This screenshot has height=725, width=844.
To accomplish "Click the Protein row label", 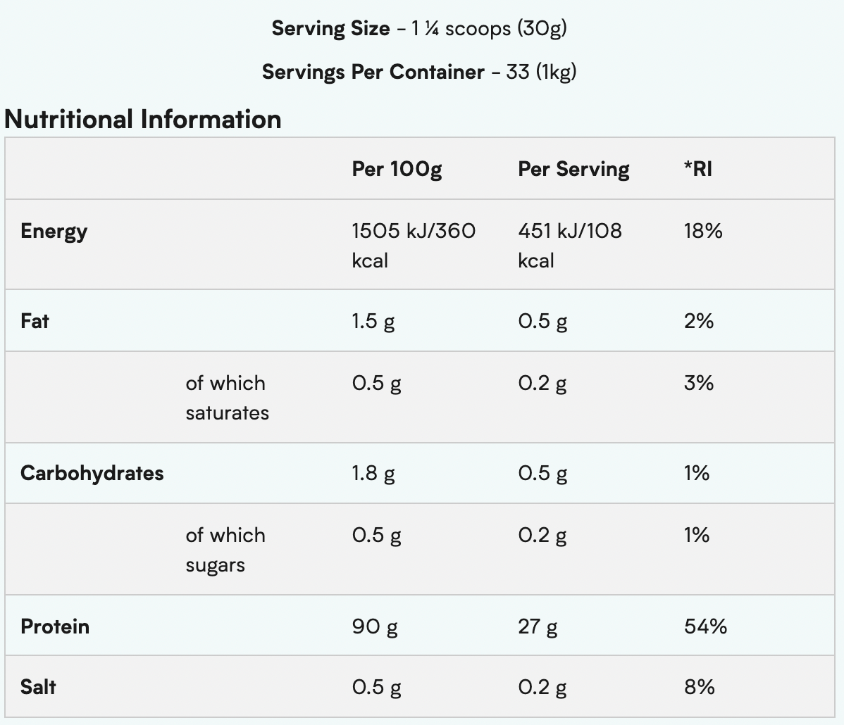I will (x=55, y=626).
